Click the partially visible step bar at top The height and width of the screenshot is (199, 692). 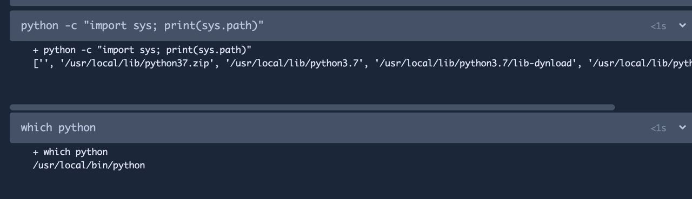[x=351, y=3]
